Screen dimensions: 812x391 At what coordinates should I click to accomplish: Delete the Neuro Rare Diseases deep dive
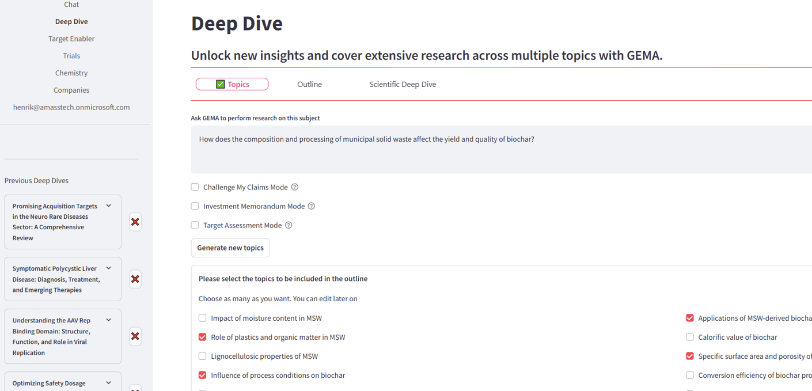pos(135,222)
